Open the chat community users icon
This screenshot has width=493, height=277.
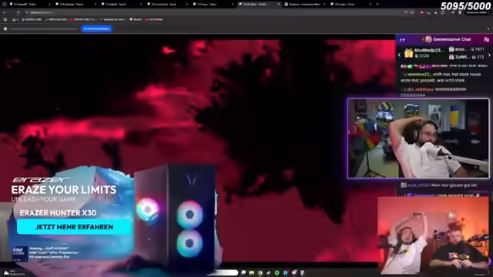click(x=486, y=39)
